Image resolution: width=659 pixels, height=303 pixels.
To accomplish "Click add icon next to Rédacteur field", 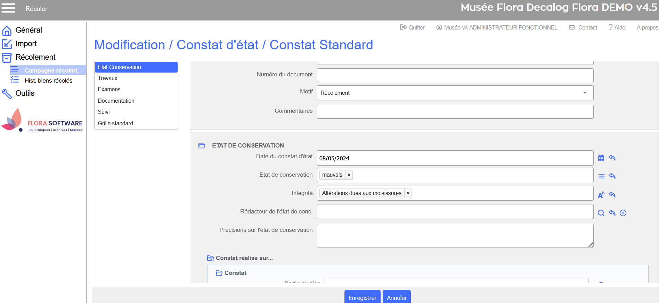I will coord(623,213).
